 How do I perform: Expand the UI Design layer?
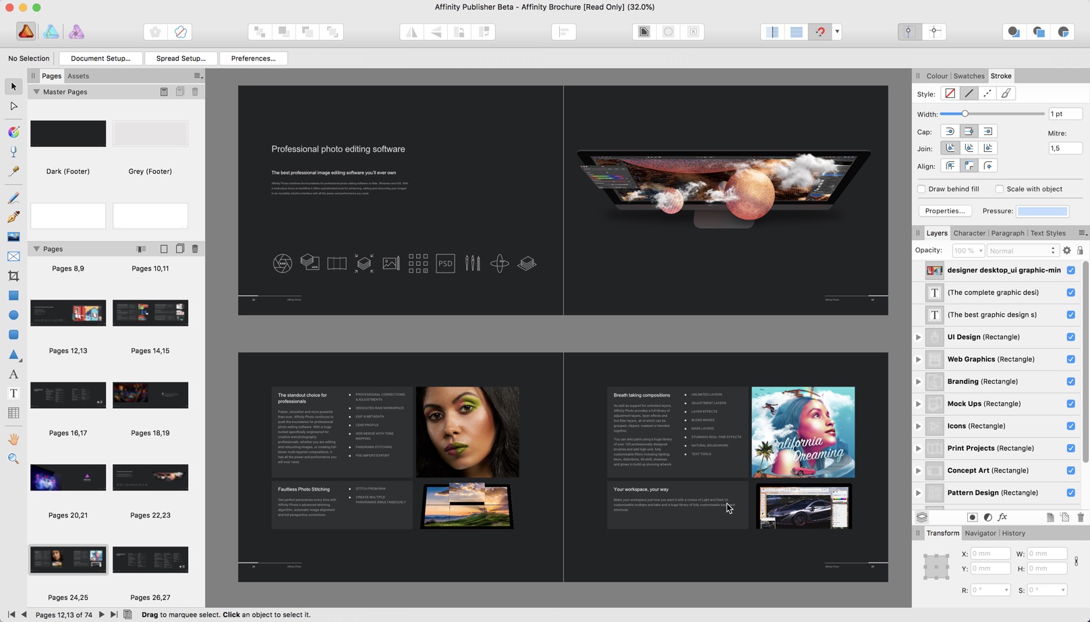(918, 337)
